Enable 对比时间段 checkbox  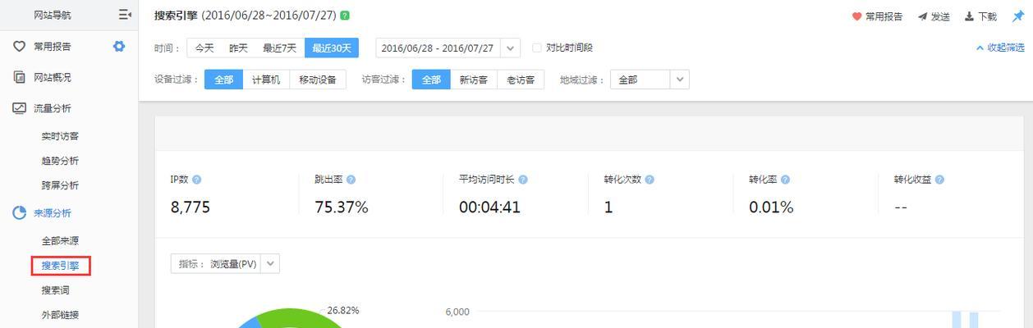coord(537,48)
